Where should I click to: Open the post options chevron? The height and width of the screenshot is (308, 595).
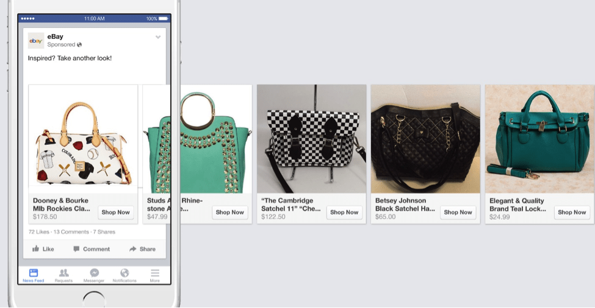tap(158, 37)
